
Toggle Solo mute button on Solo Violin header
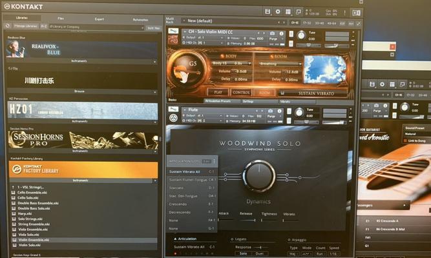tap(291, 34)
